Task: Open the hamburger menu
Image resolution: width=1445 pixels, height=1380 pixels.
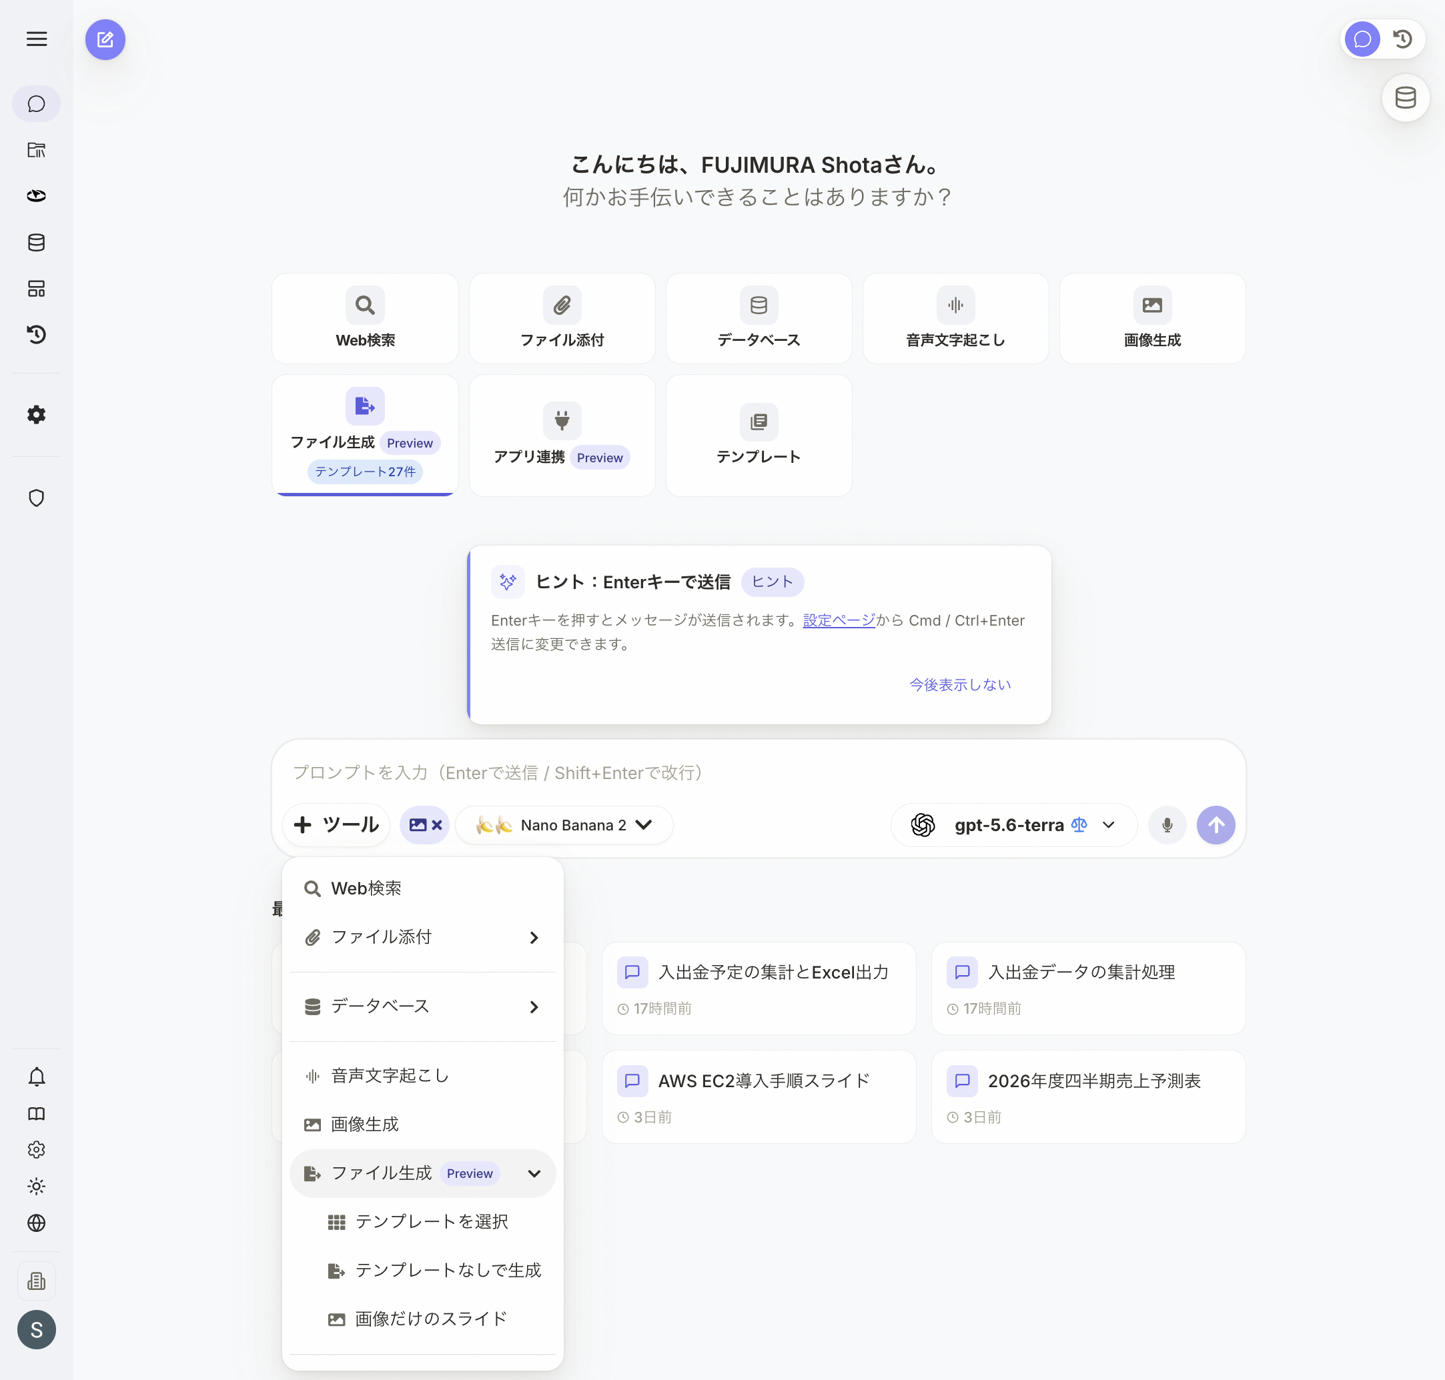Action: tap(36, 39)
